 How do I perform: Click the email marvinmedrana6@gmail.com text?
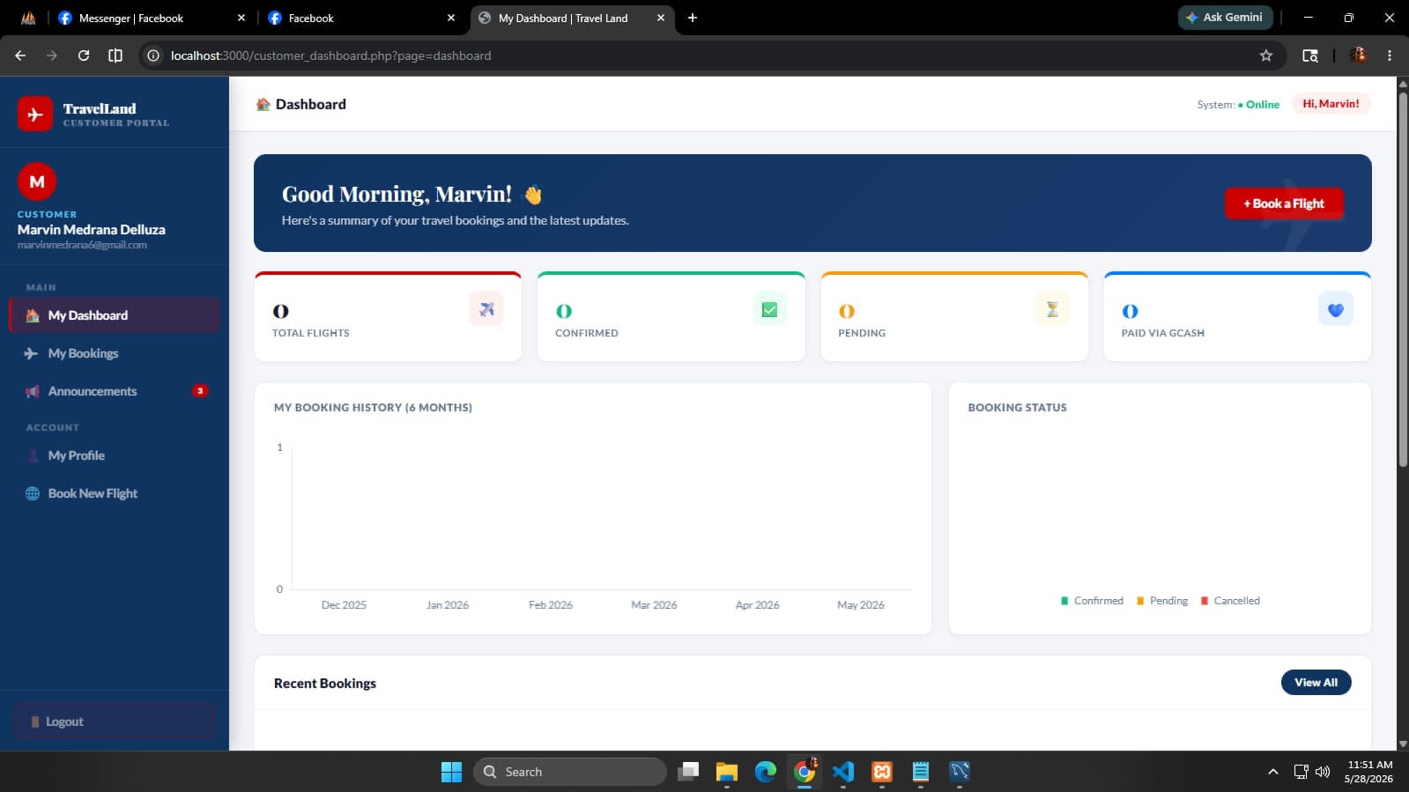(x=82, y=245)
